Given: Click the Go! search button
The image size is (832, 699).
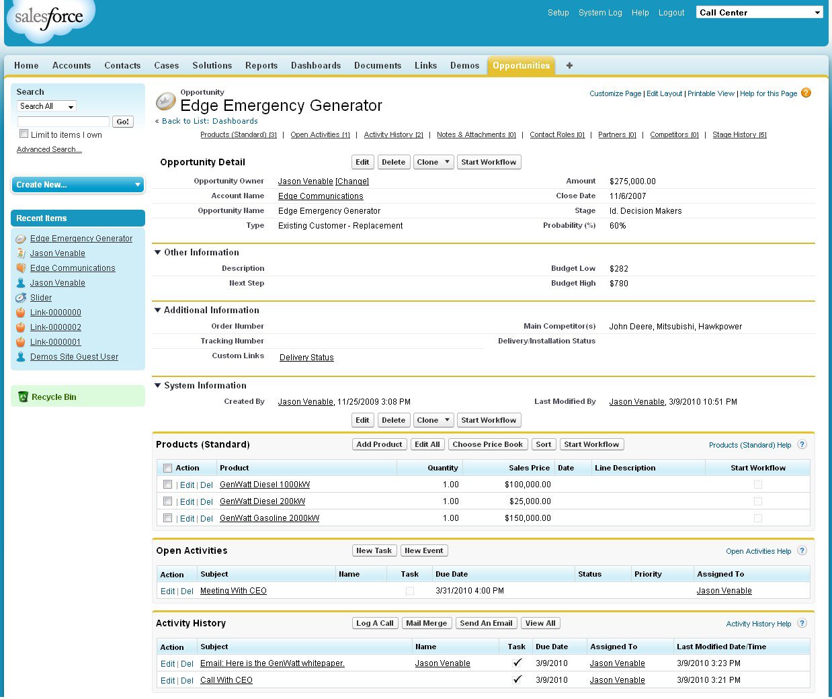Looking at the screenshot, I should click(x=123, y=122).
